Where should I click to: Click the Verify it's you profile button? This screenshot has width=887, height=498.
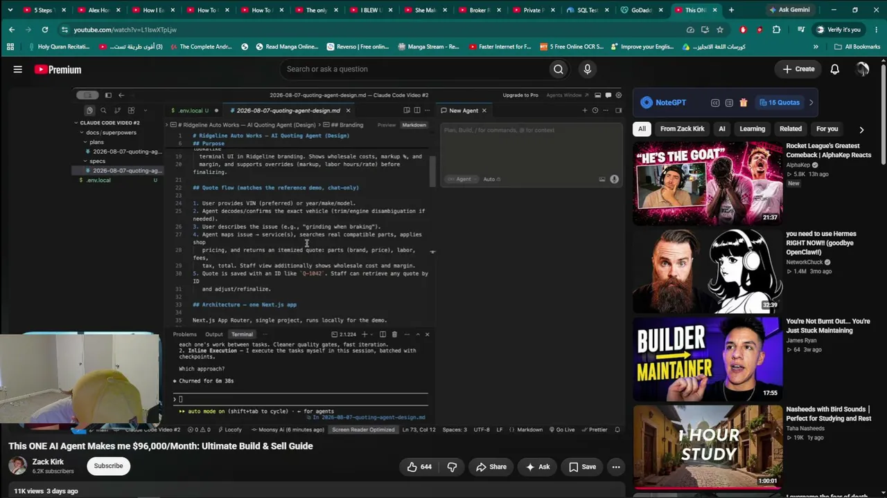838,30
